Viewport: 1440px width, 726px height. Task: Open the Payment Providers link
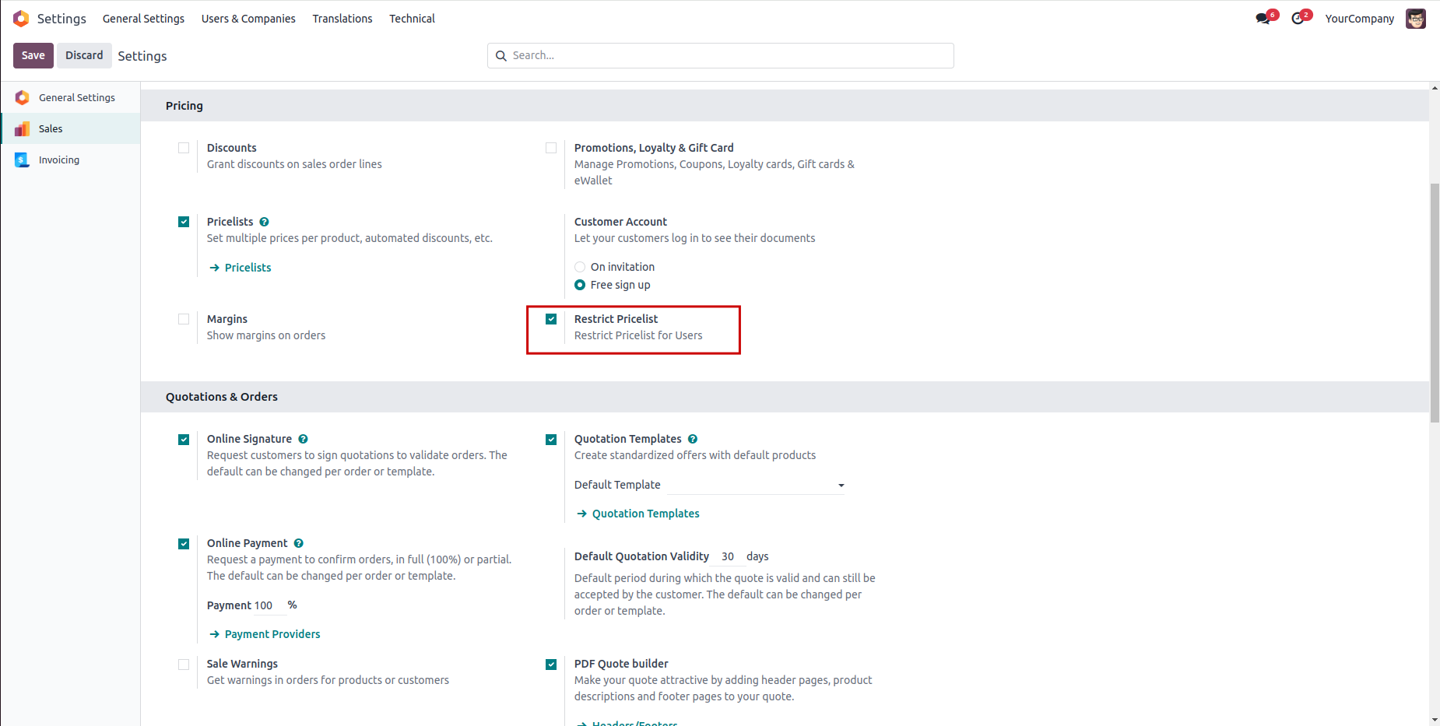(x=272, y=634)
